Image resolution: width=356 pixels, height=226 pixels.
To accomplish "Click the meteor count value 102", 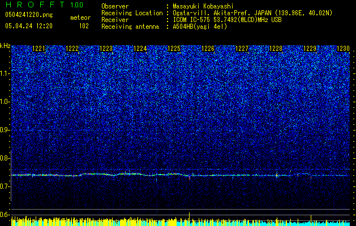I will pos(84,26).
